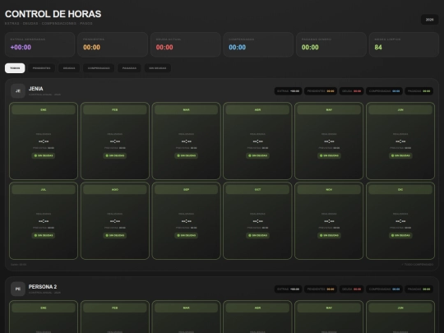The height and width of the screenshot is (333, 444).
Task: Click the PERSONA 2 name heading
Action: [x=43, y=287]
